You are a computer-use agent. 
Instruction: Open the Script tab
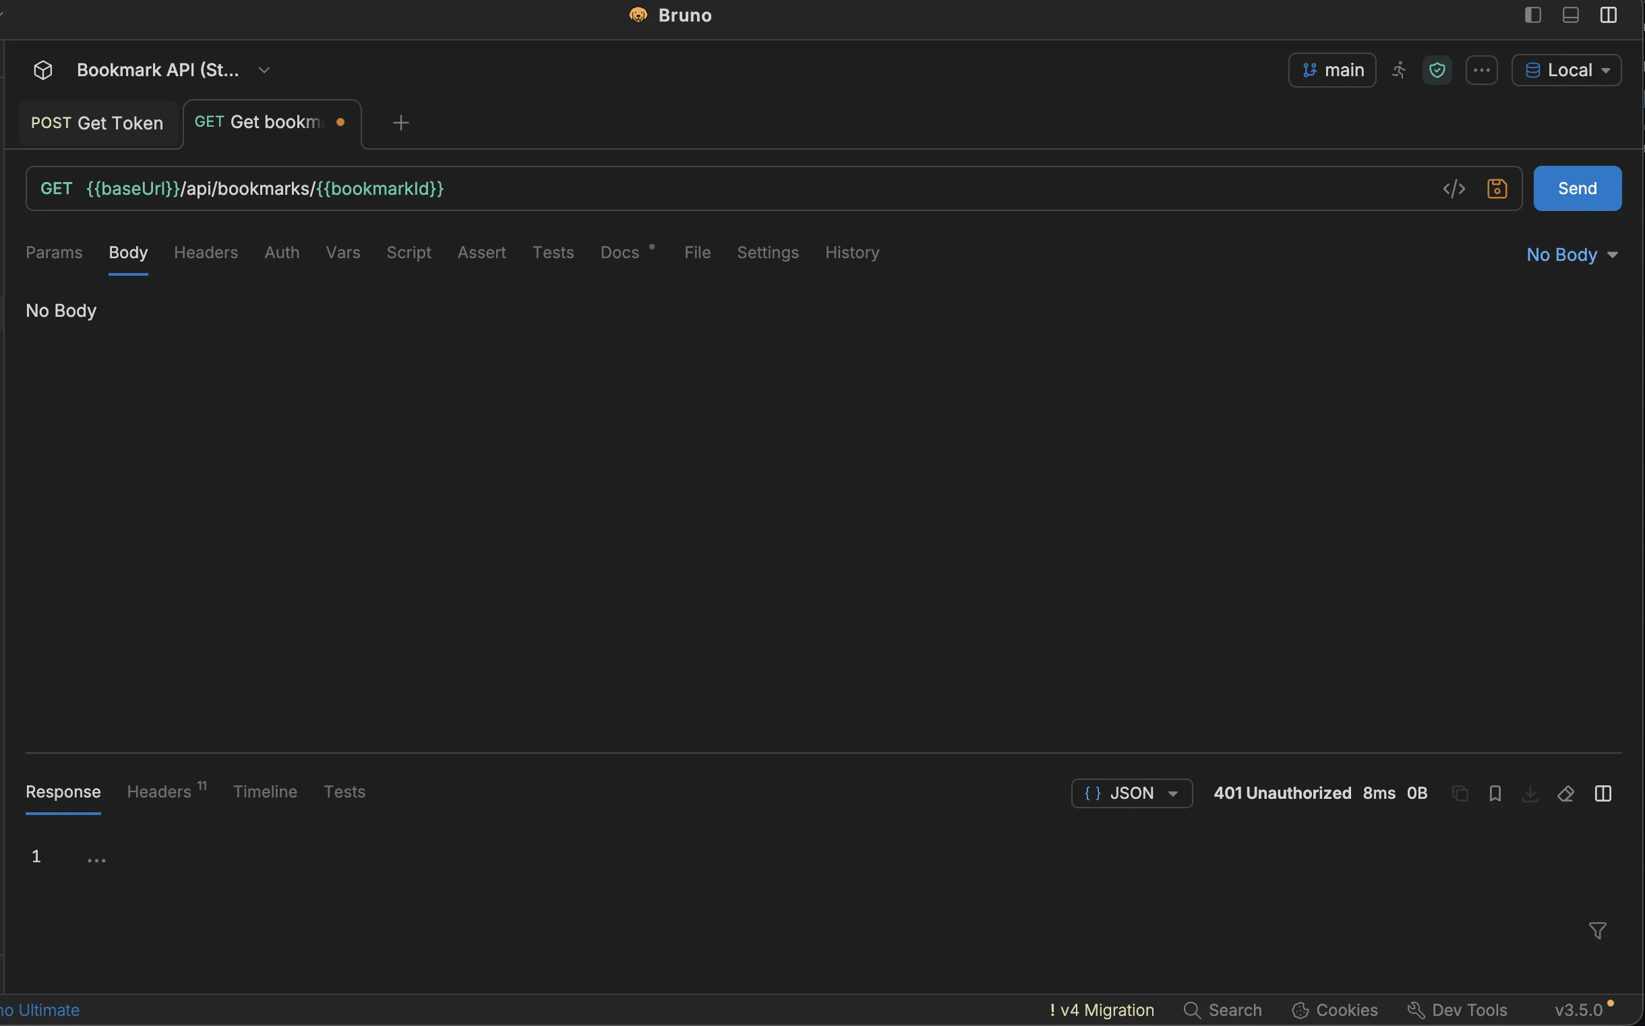(409, 252)
